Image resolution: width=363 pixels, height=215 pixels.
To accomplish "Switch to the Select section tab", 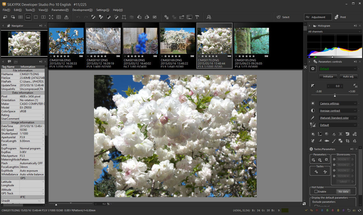I will [x=283, y=17].
